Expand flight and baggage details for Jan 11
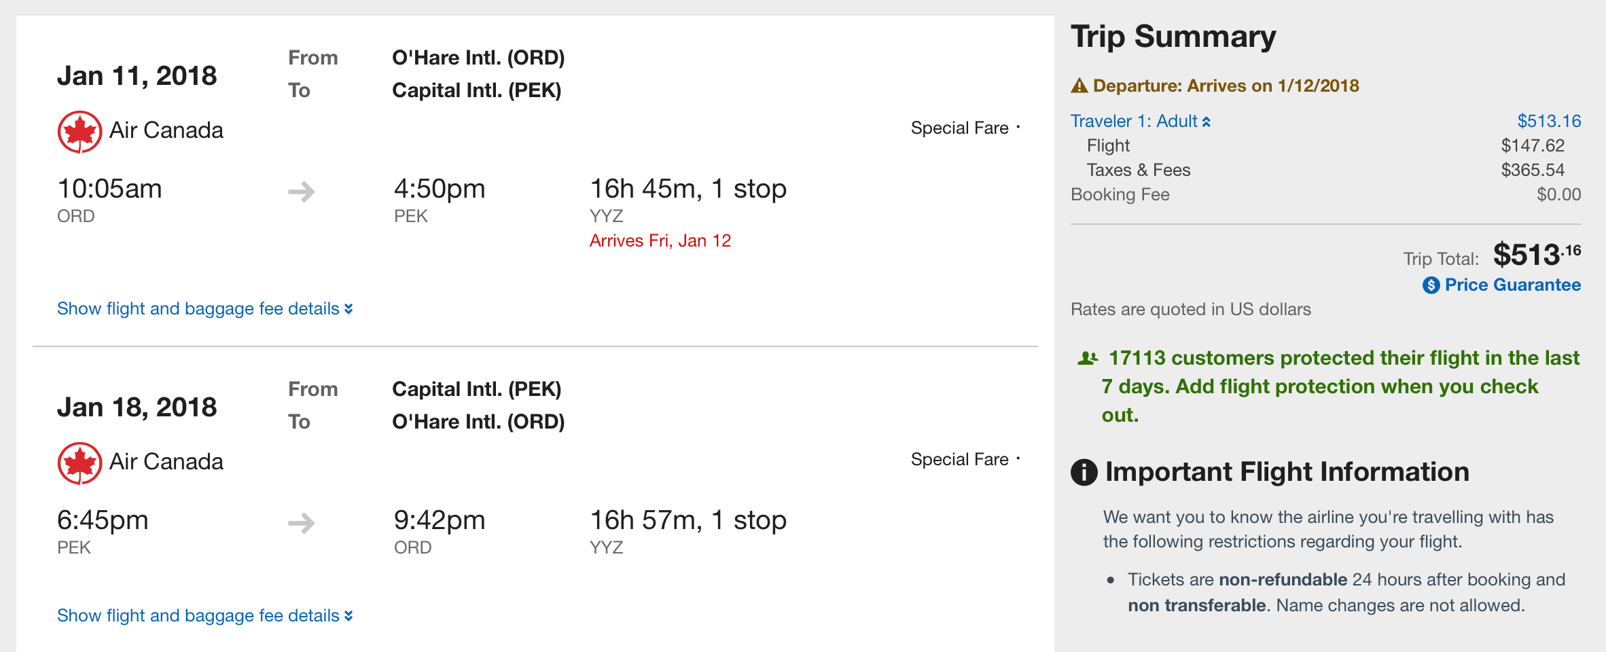The height and width of the screenshot is (652, 1606). point(204,309)
